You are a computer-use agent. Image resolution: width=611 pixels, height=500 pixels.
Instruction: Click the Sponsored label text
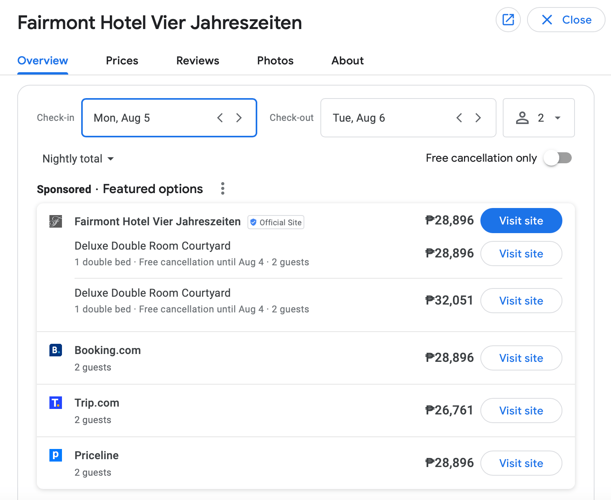pos(64,189)
